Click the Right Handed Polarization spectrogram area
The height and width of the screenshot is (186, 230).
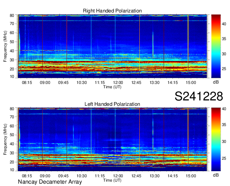click(x=112, y=46)
